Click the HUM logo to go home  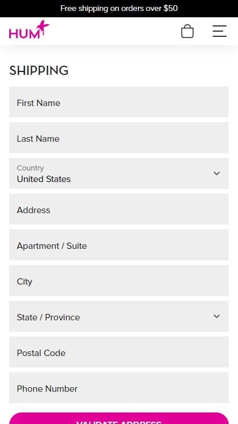point(29,29)
